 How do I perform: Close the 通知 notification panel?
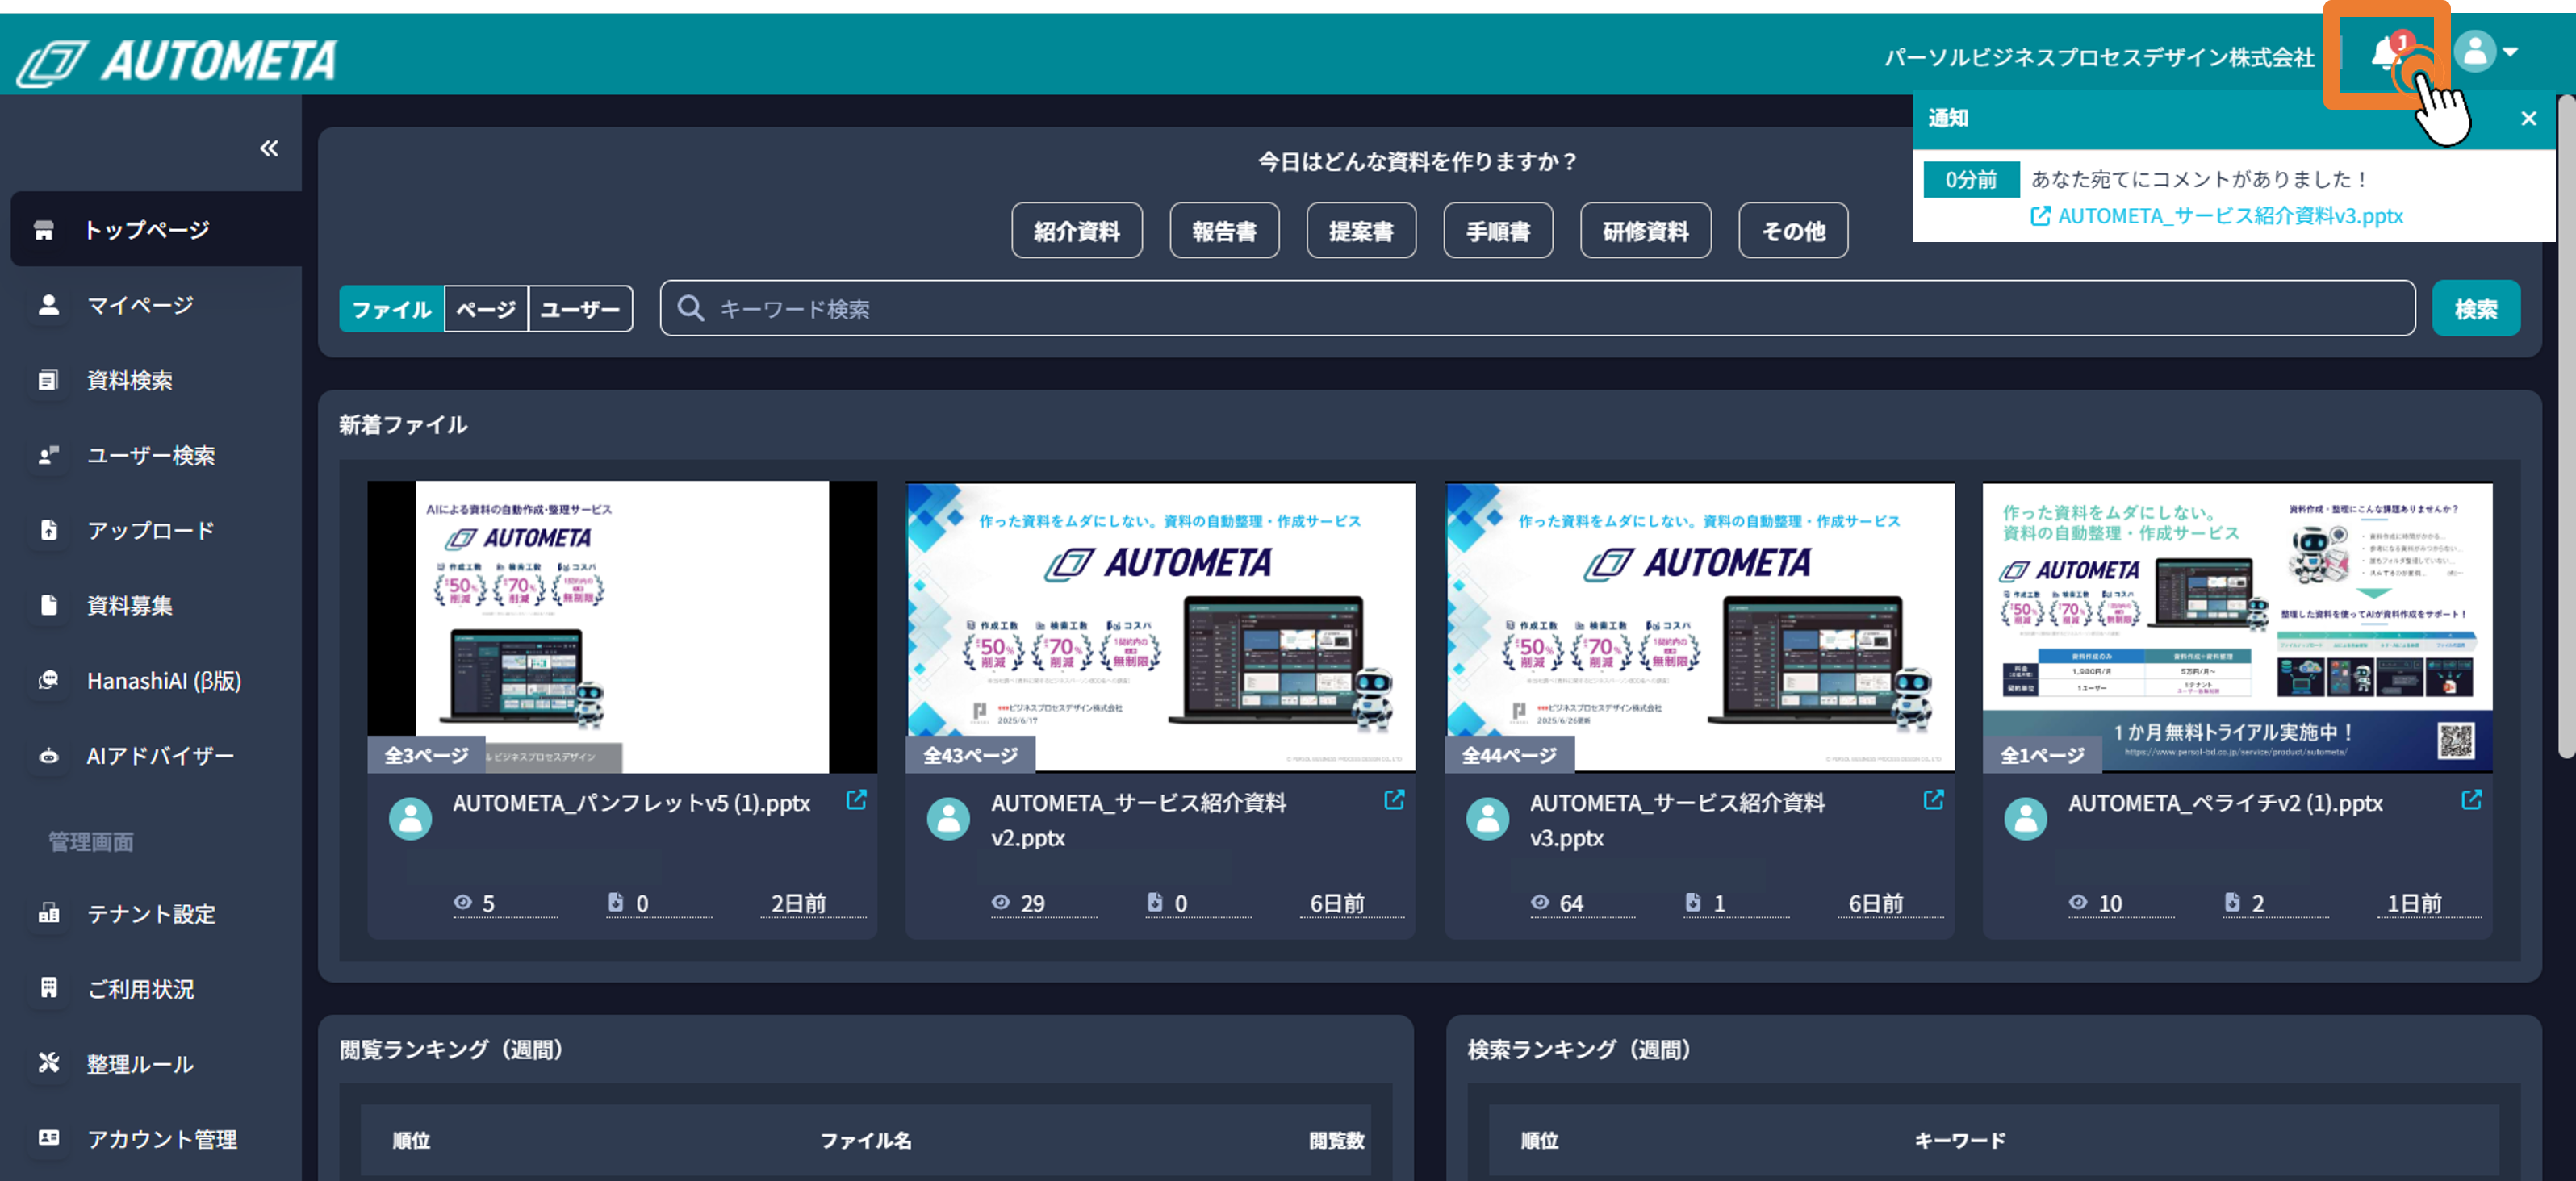[2529, 119]
